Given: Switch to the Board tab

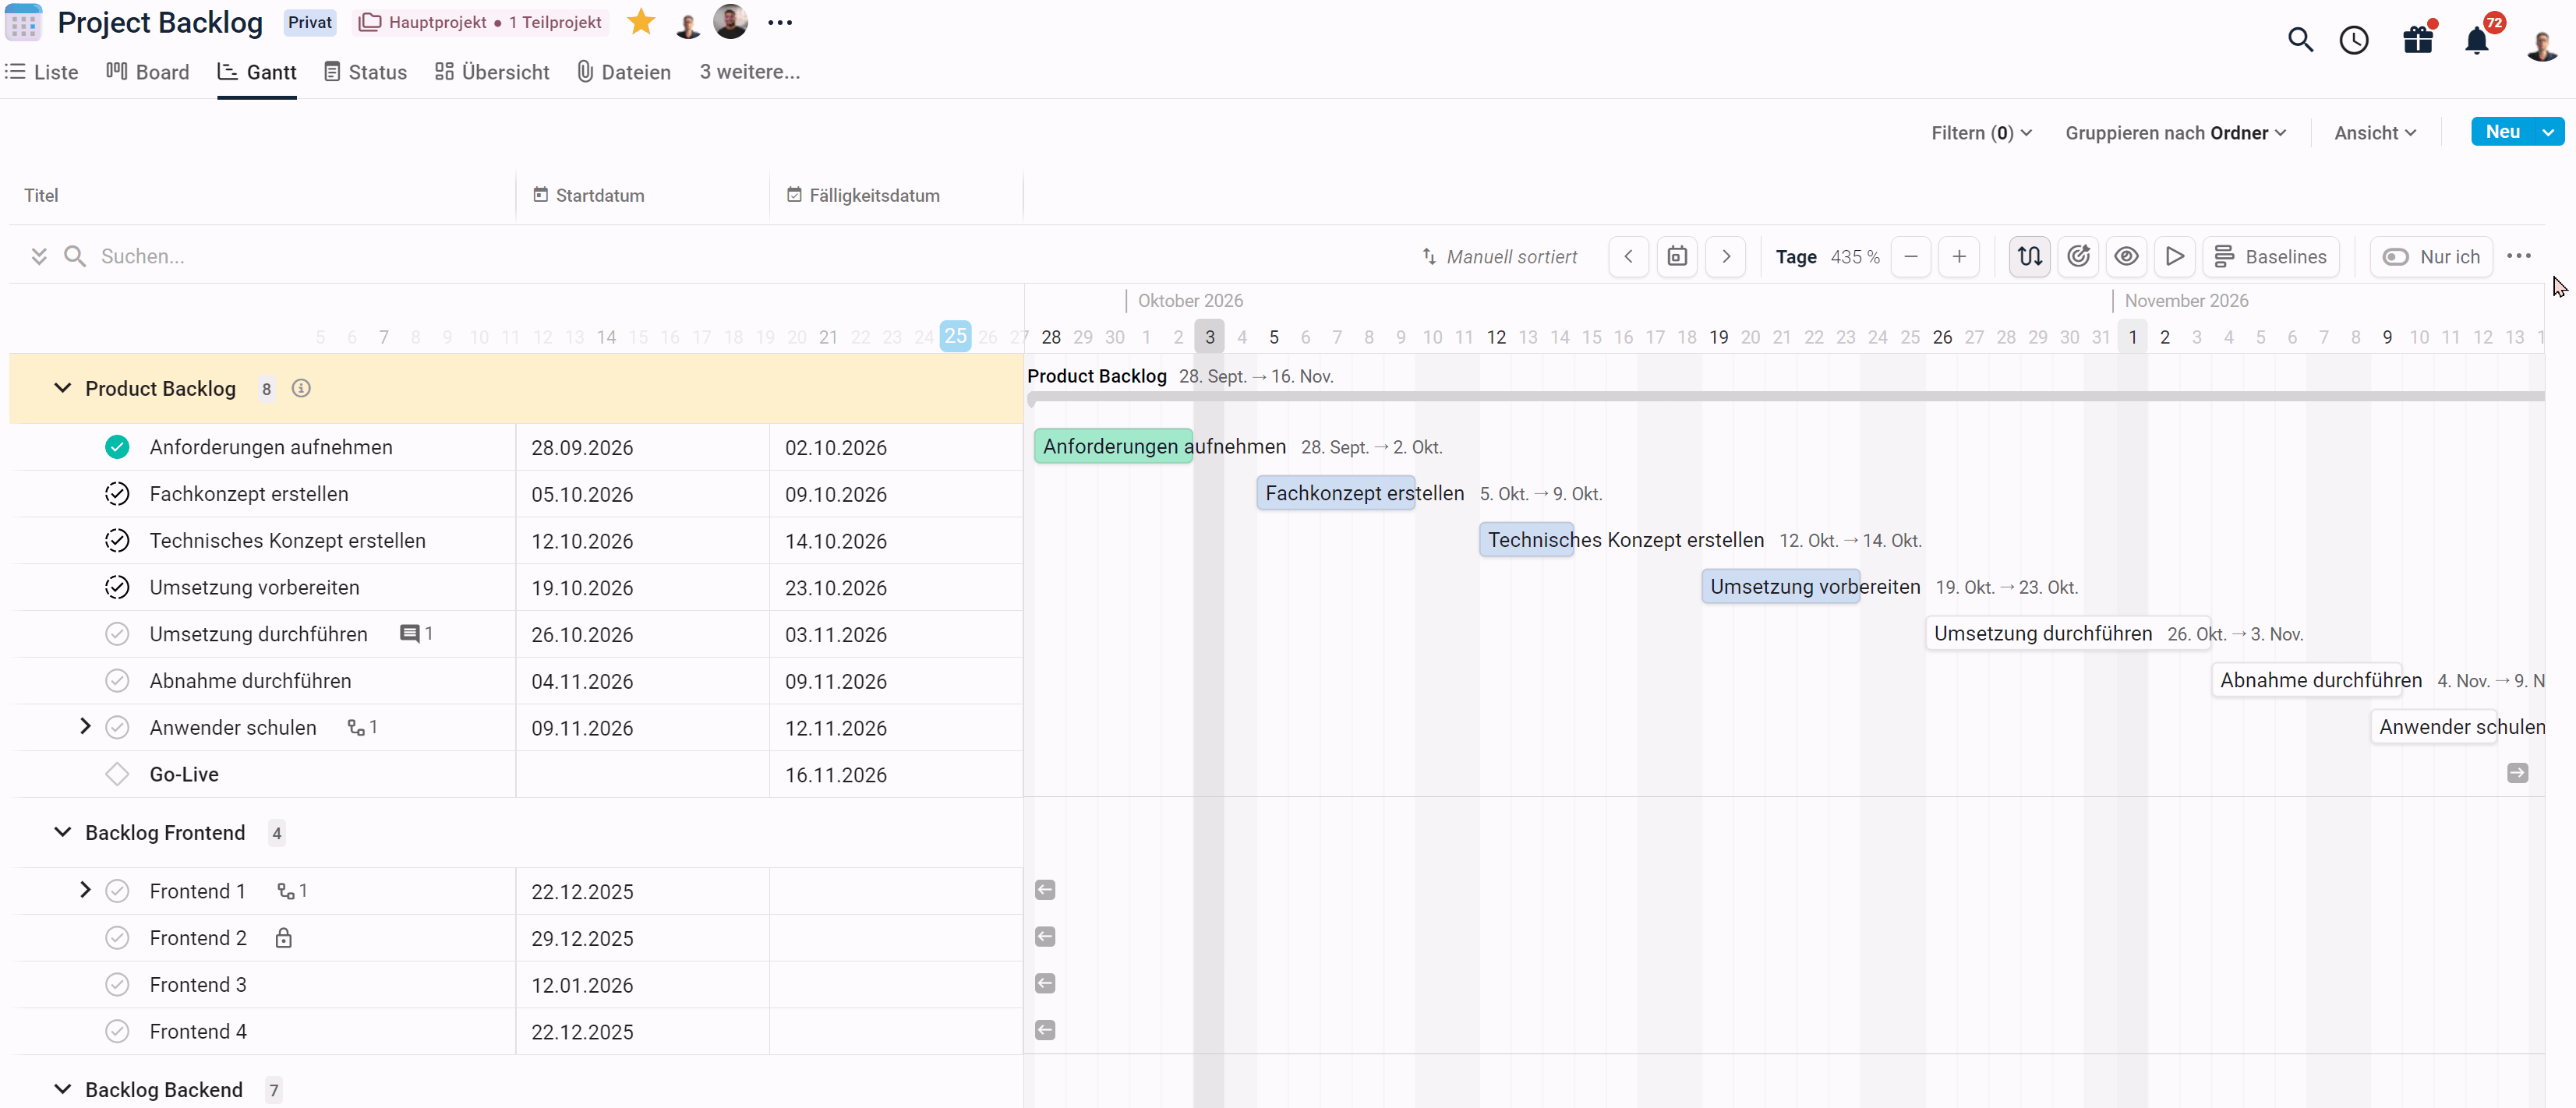Looking at the screenshot, I should [x=148, y=72].
